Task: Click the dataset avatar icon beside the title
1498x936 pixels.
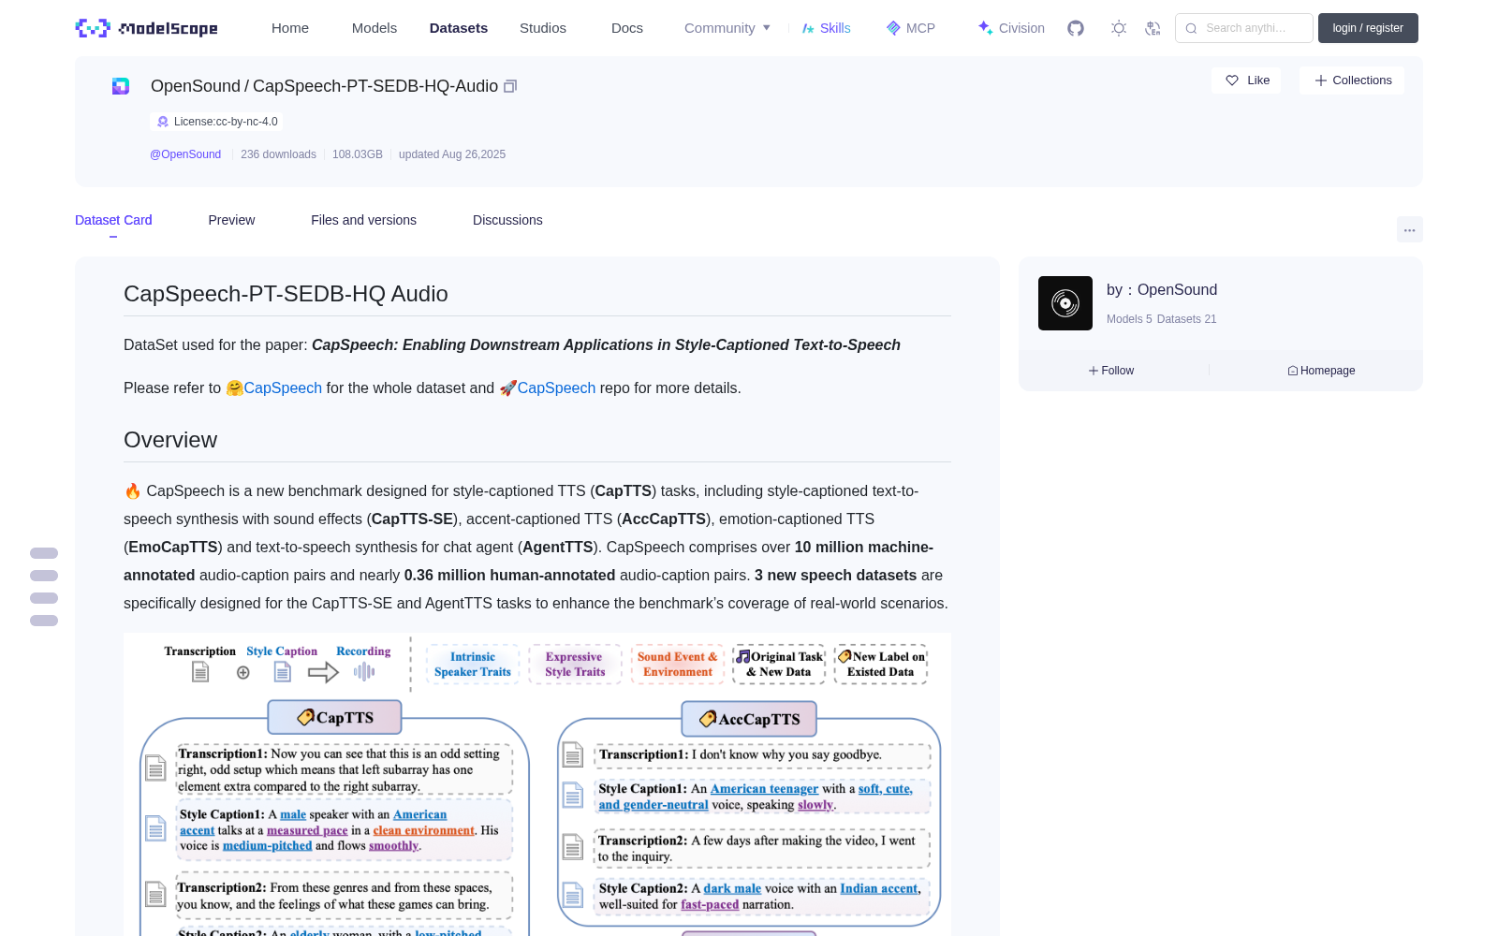Action: click(121, 86)
